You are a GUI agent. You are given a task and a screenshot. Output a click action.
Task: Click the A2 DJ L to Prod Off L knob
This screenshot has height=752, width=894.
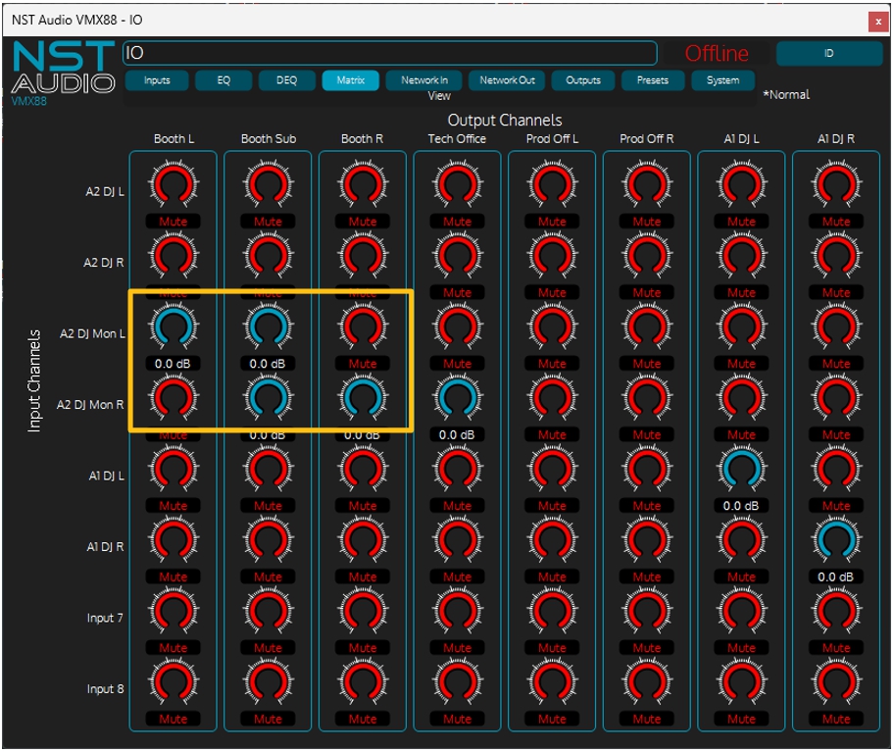552,185
